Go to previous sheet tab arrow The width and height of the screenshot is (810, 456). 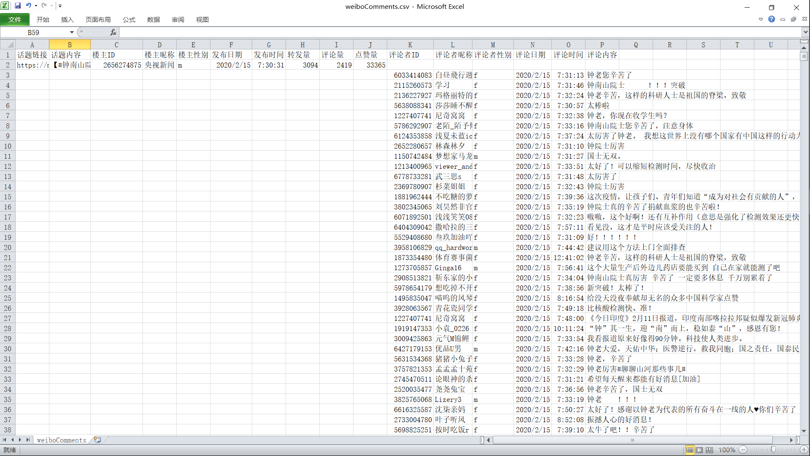[12, 440]
